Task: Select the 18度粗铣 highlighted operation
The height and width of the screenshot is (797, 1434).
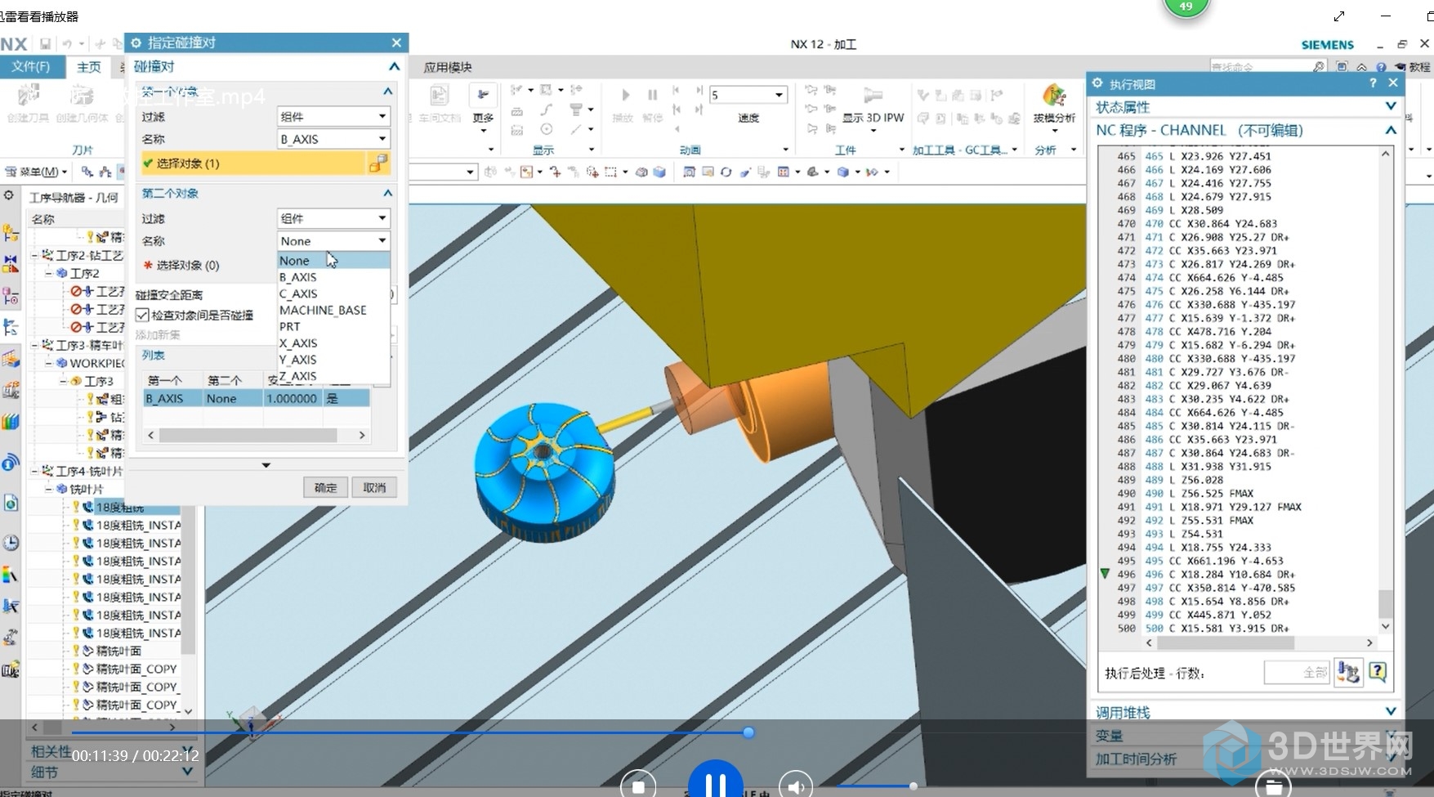Action: tap(120, 508)
